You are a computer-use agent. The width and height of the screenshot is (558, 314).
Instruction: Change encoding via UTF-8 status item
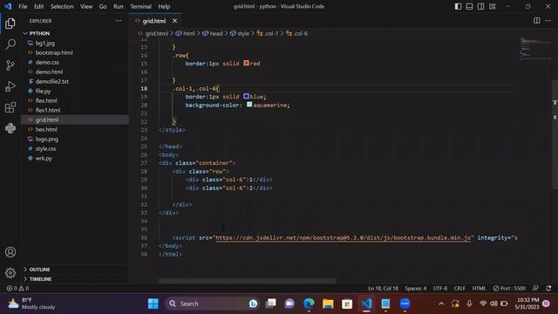click(440, 289)
